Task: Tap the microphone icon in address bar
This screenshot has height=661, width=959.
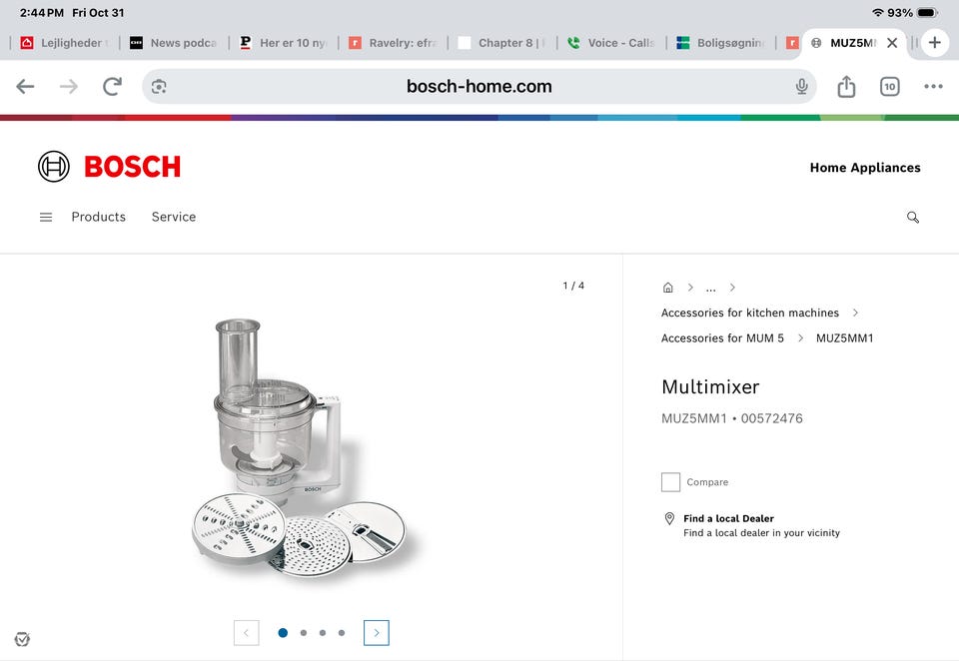Action: [802, 87]
